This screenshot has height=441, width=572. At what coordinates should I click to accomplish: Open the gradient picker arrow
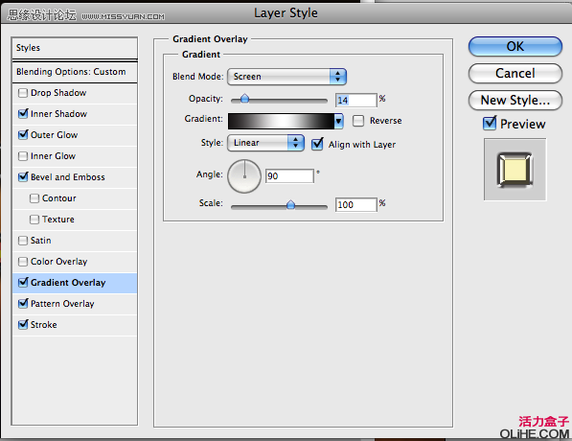pyautogui.click(x=339, y=121)
